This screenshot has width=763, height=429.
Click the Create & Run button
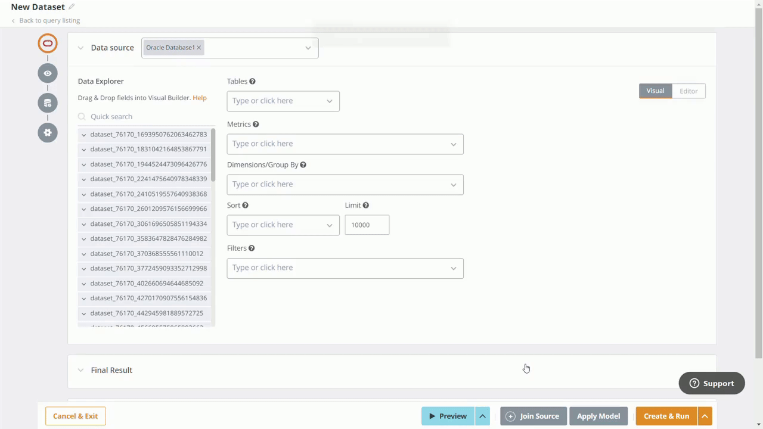point(666,416)
